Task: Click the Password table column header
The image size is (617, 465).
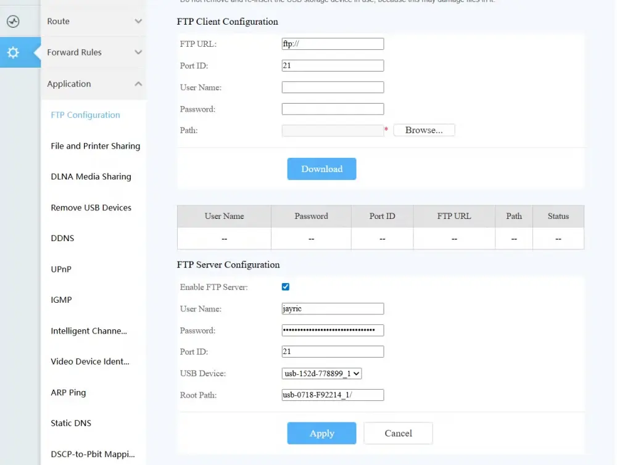Action: (x=311, y=216)
